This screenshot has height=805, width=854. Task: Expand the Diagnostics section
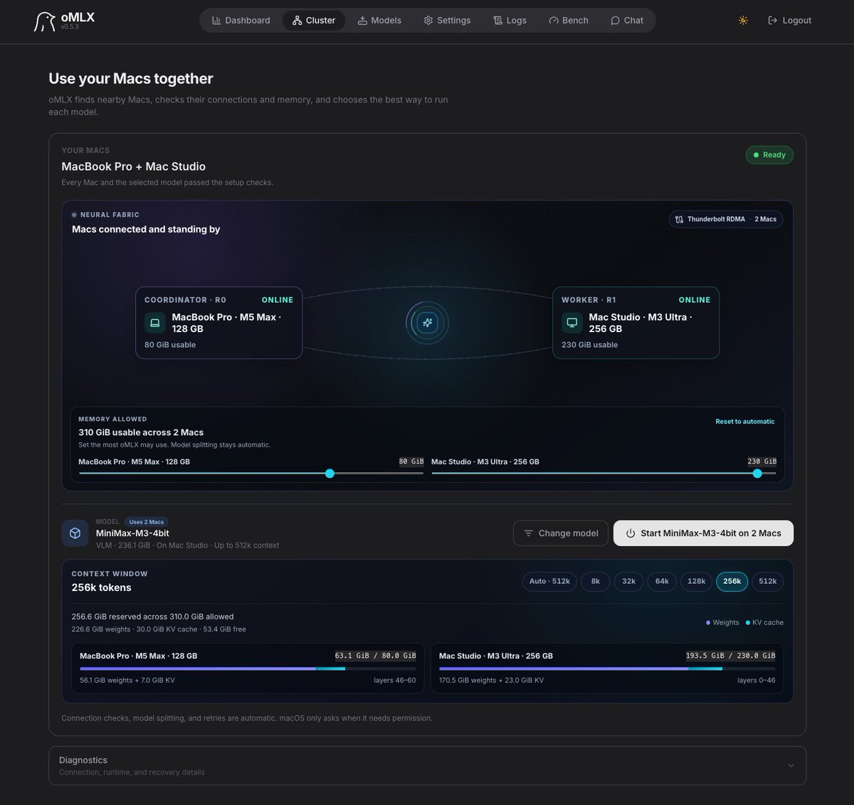[x=427, y=765]
